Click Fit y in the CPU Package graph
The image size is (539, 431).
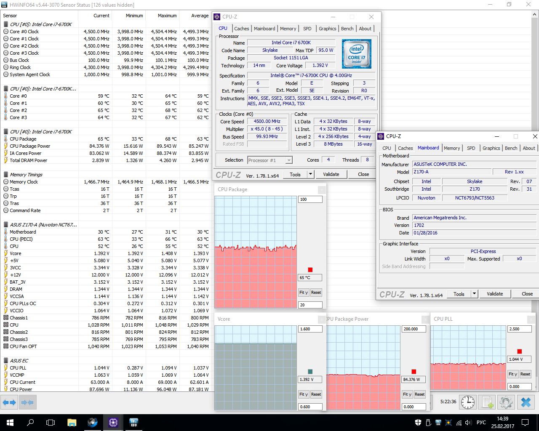pos(304,293)
